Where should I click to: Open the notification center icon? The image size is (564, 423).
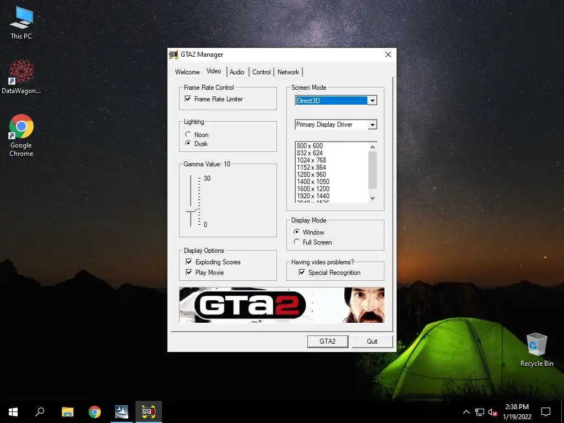pos(546,412)
